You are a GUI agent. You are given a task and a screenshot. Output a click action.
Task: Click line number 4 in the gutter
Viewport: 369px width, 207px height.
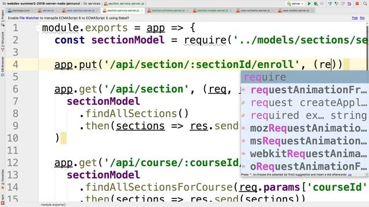[16, 64]
